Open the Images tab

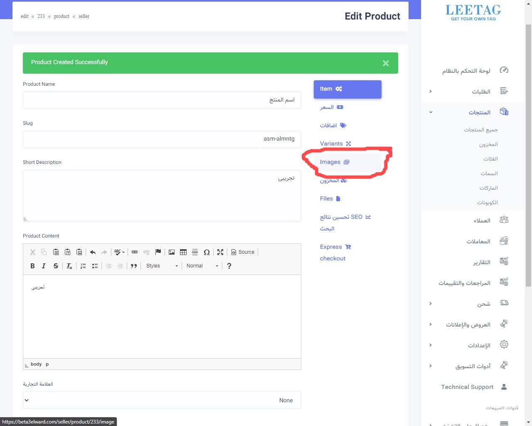pos(335,162)
